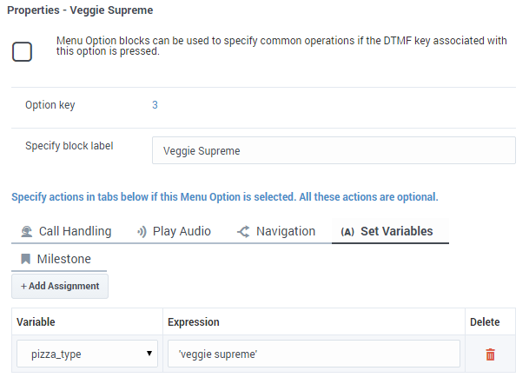The width and height of the screenshot is (529, 384).
Task: Click the red trash delete icon
Action: (x=490, y=354)
